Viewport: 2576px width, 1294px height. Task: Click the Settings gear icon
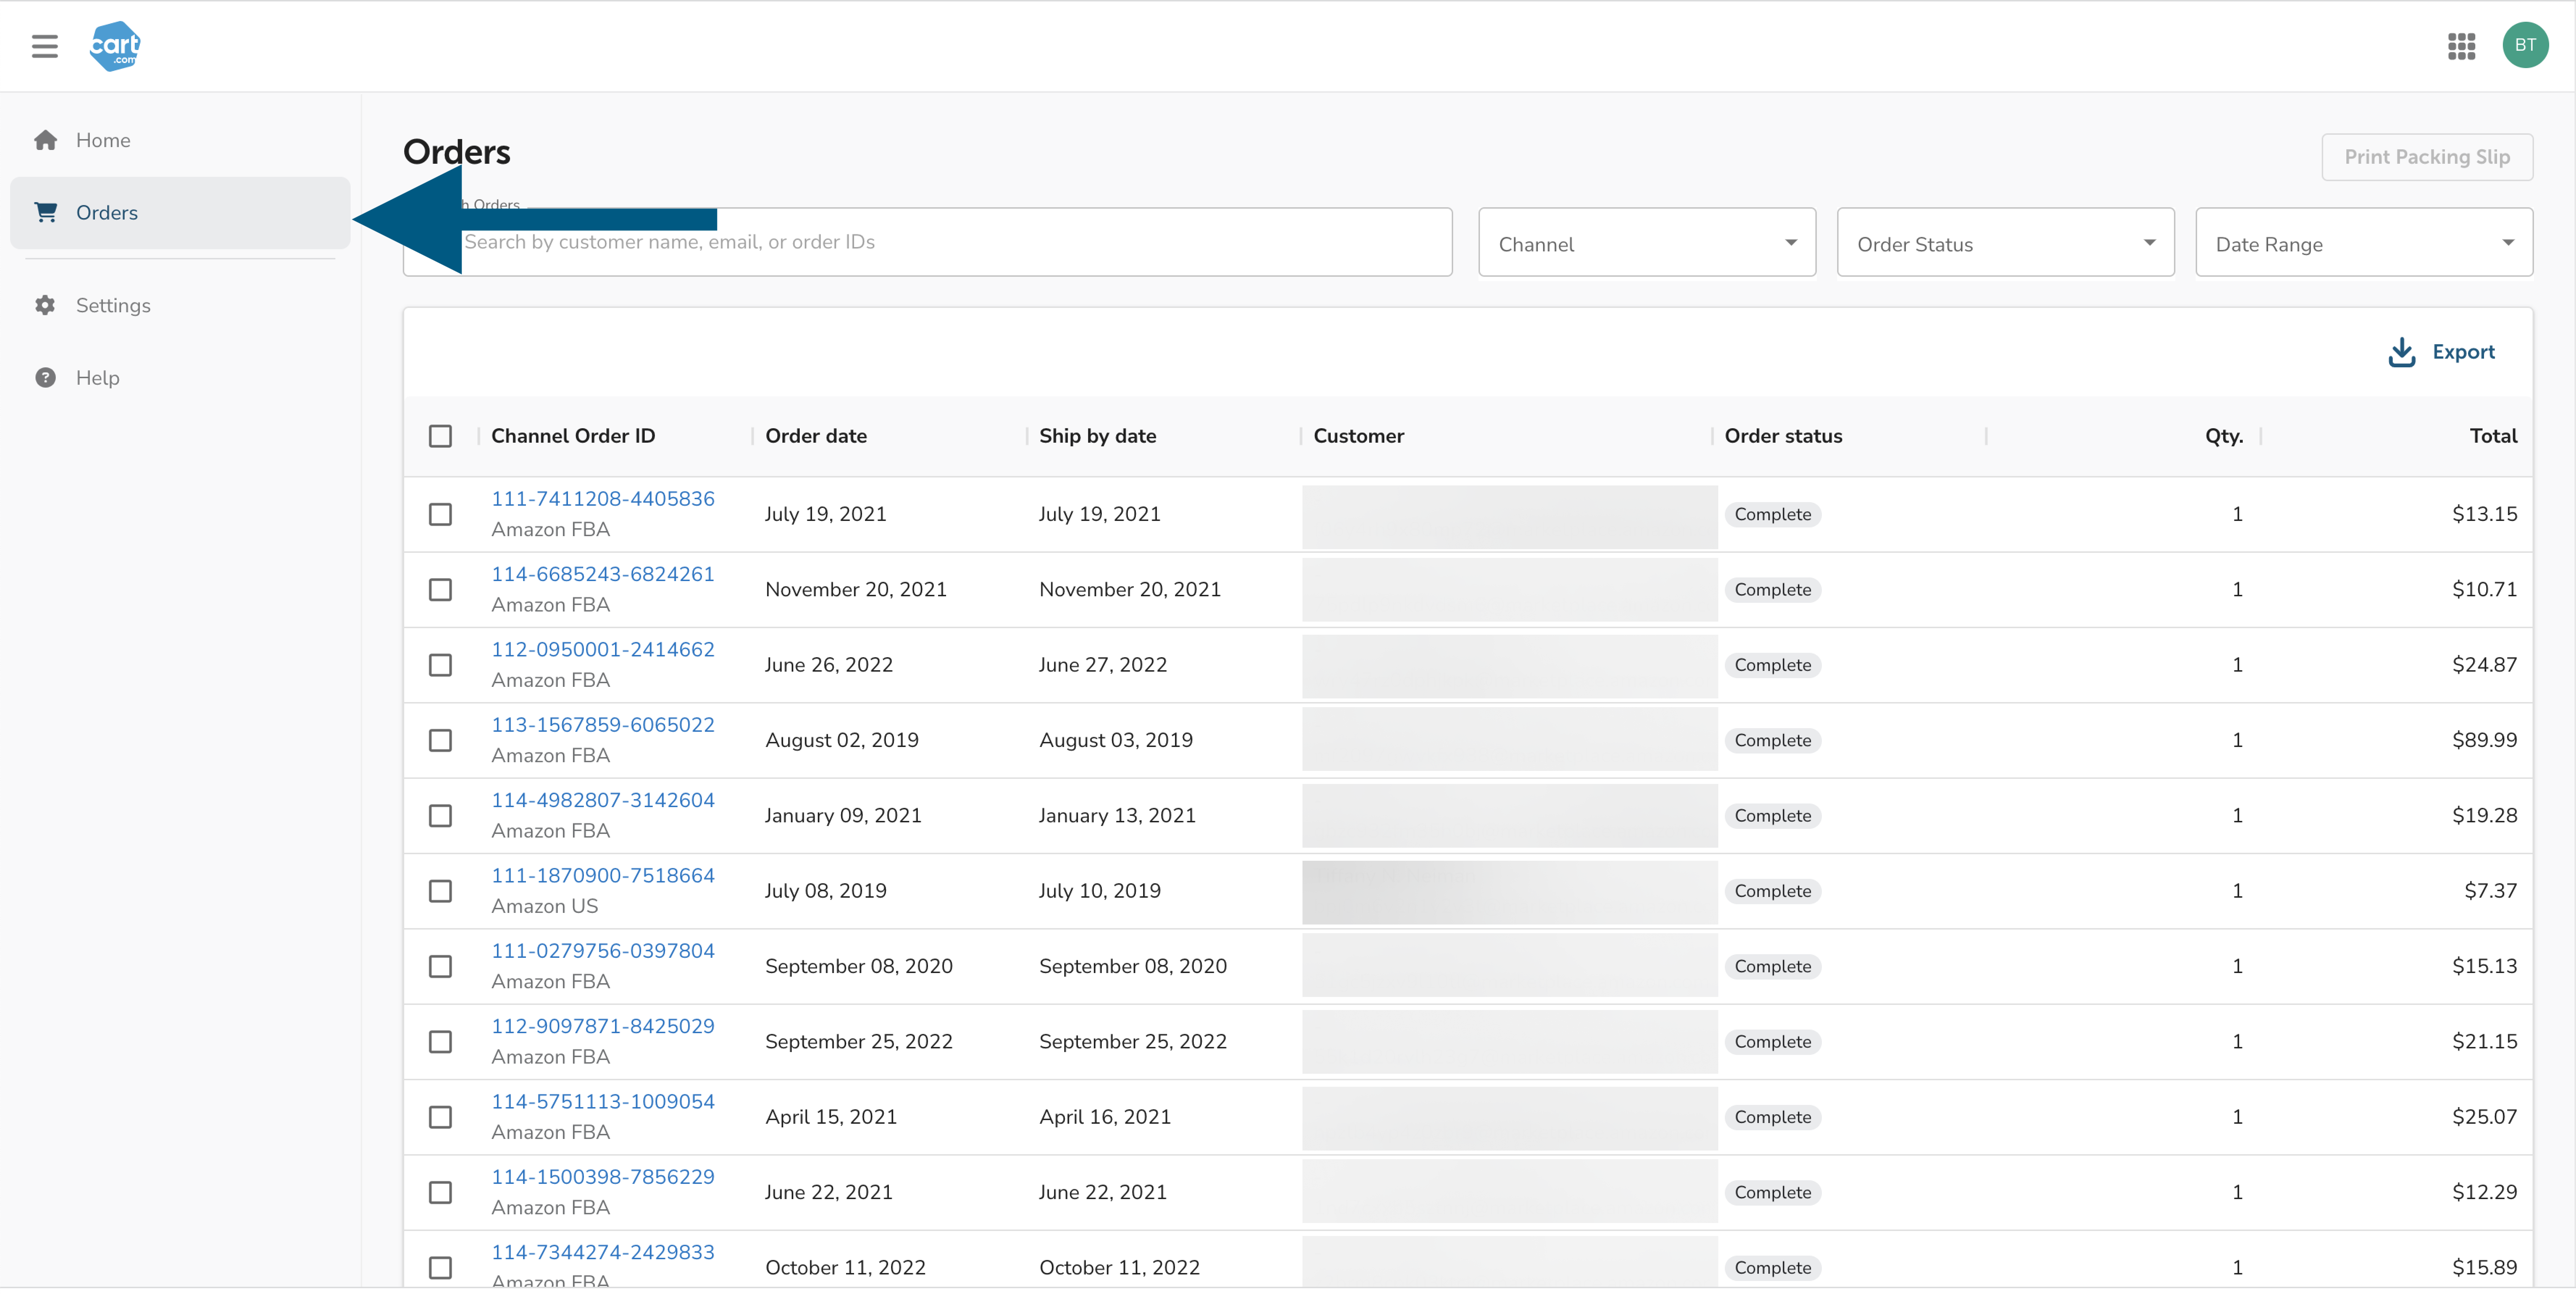(x=45, y=305)
